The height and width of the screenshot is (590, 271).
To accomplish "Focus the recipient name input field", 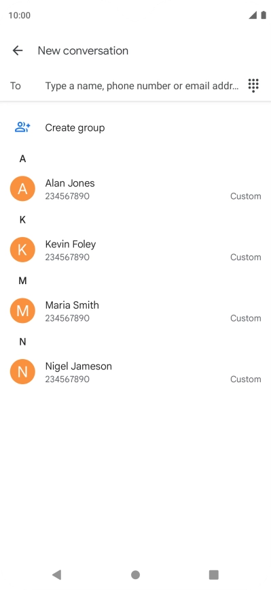I will point(142,86).
